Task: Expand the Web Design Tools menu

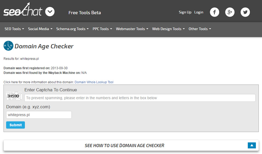Action: [169, 29]
